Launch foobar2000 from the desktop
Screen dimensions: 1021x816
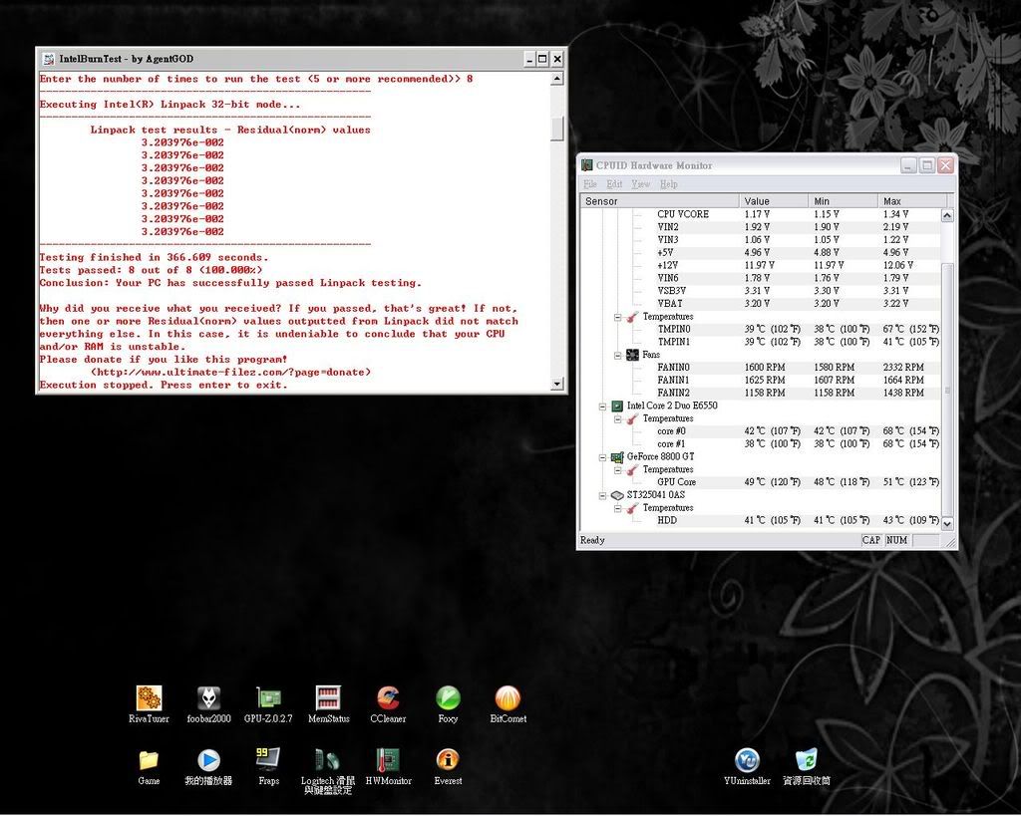click(x=208, y=698)
